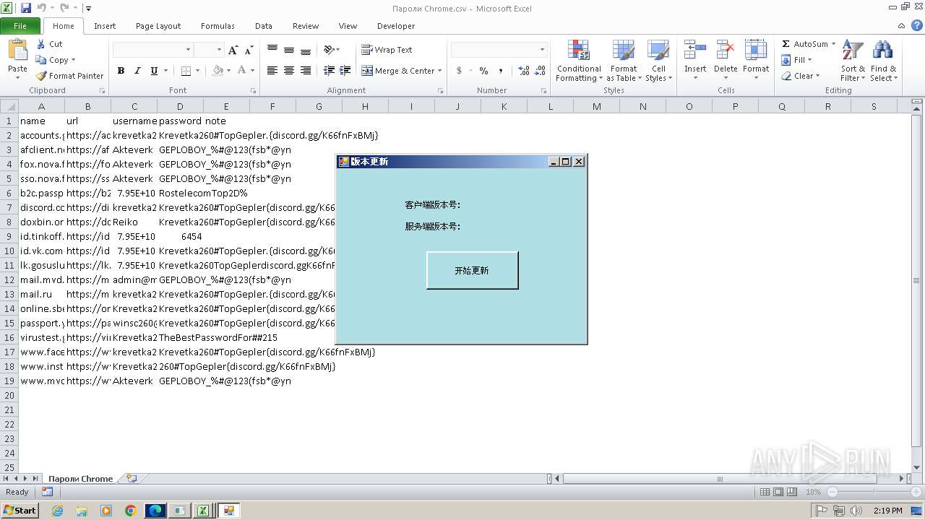Switch to the Developer tab
Image resolution: width=925 pixels, height=520 pixels.
(x=396, y=26)
